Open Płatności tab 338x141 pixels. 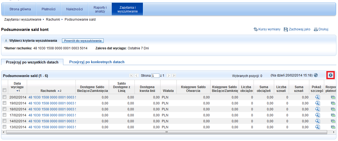coord(49,9)
